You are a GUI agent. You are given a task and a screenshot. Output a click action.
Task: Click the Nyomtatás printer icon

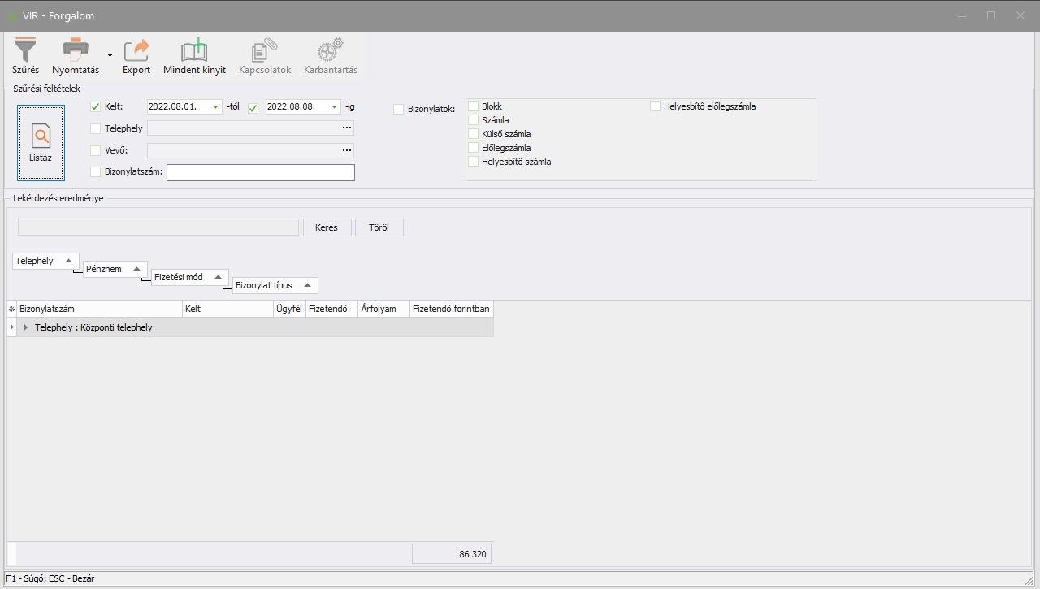point(76,50)
